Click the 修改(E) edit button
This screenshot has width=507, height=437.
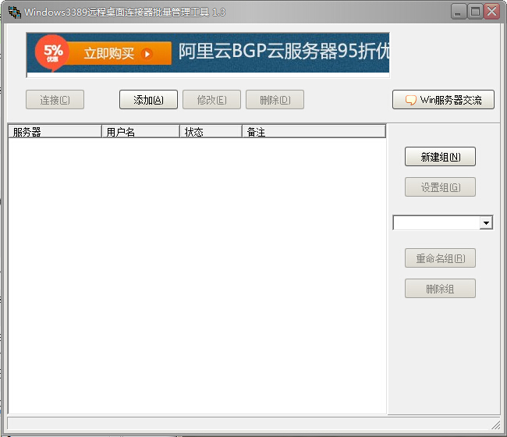[212, 100]
